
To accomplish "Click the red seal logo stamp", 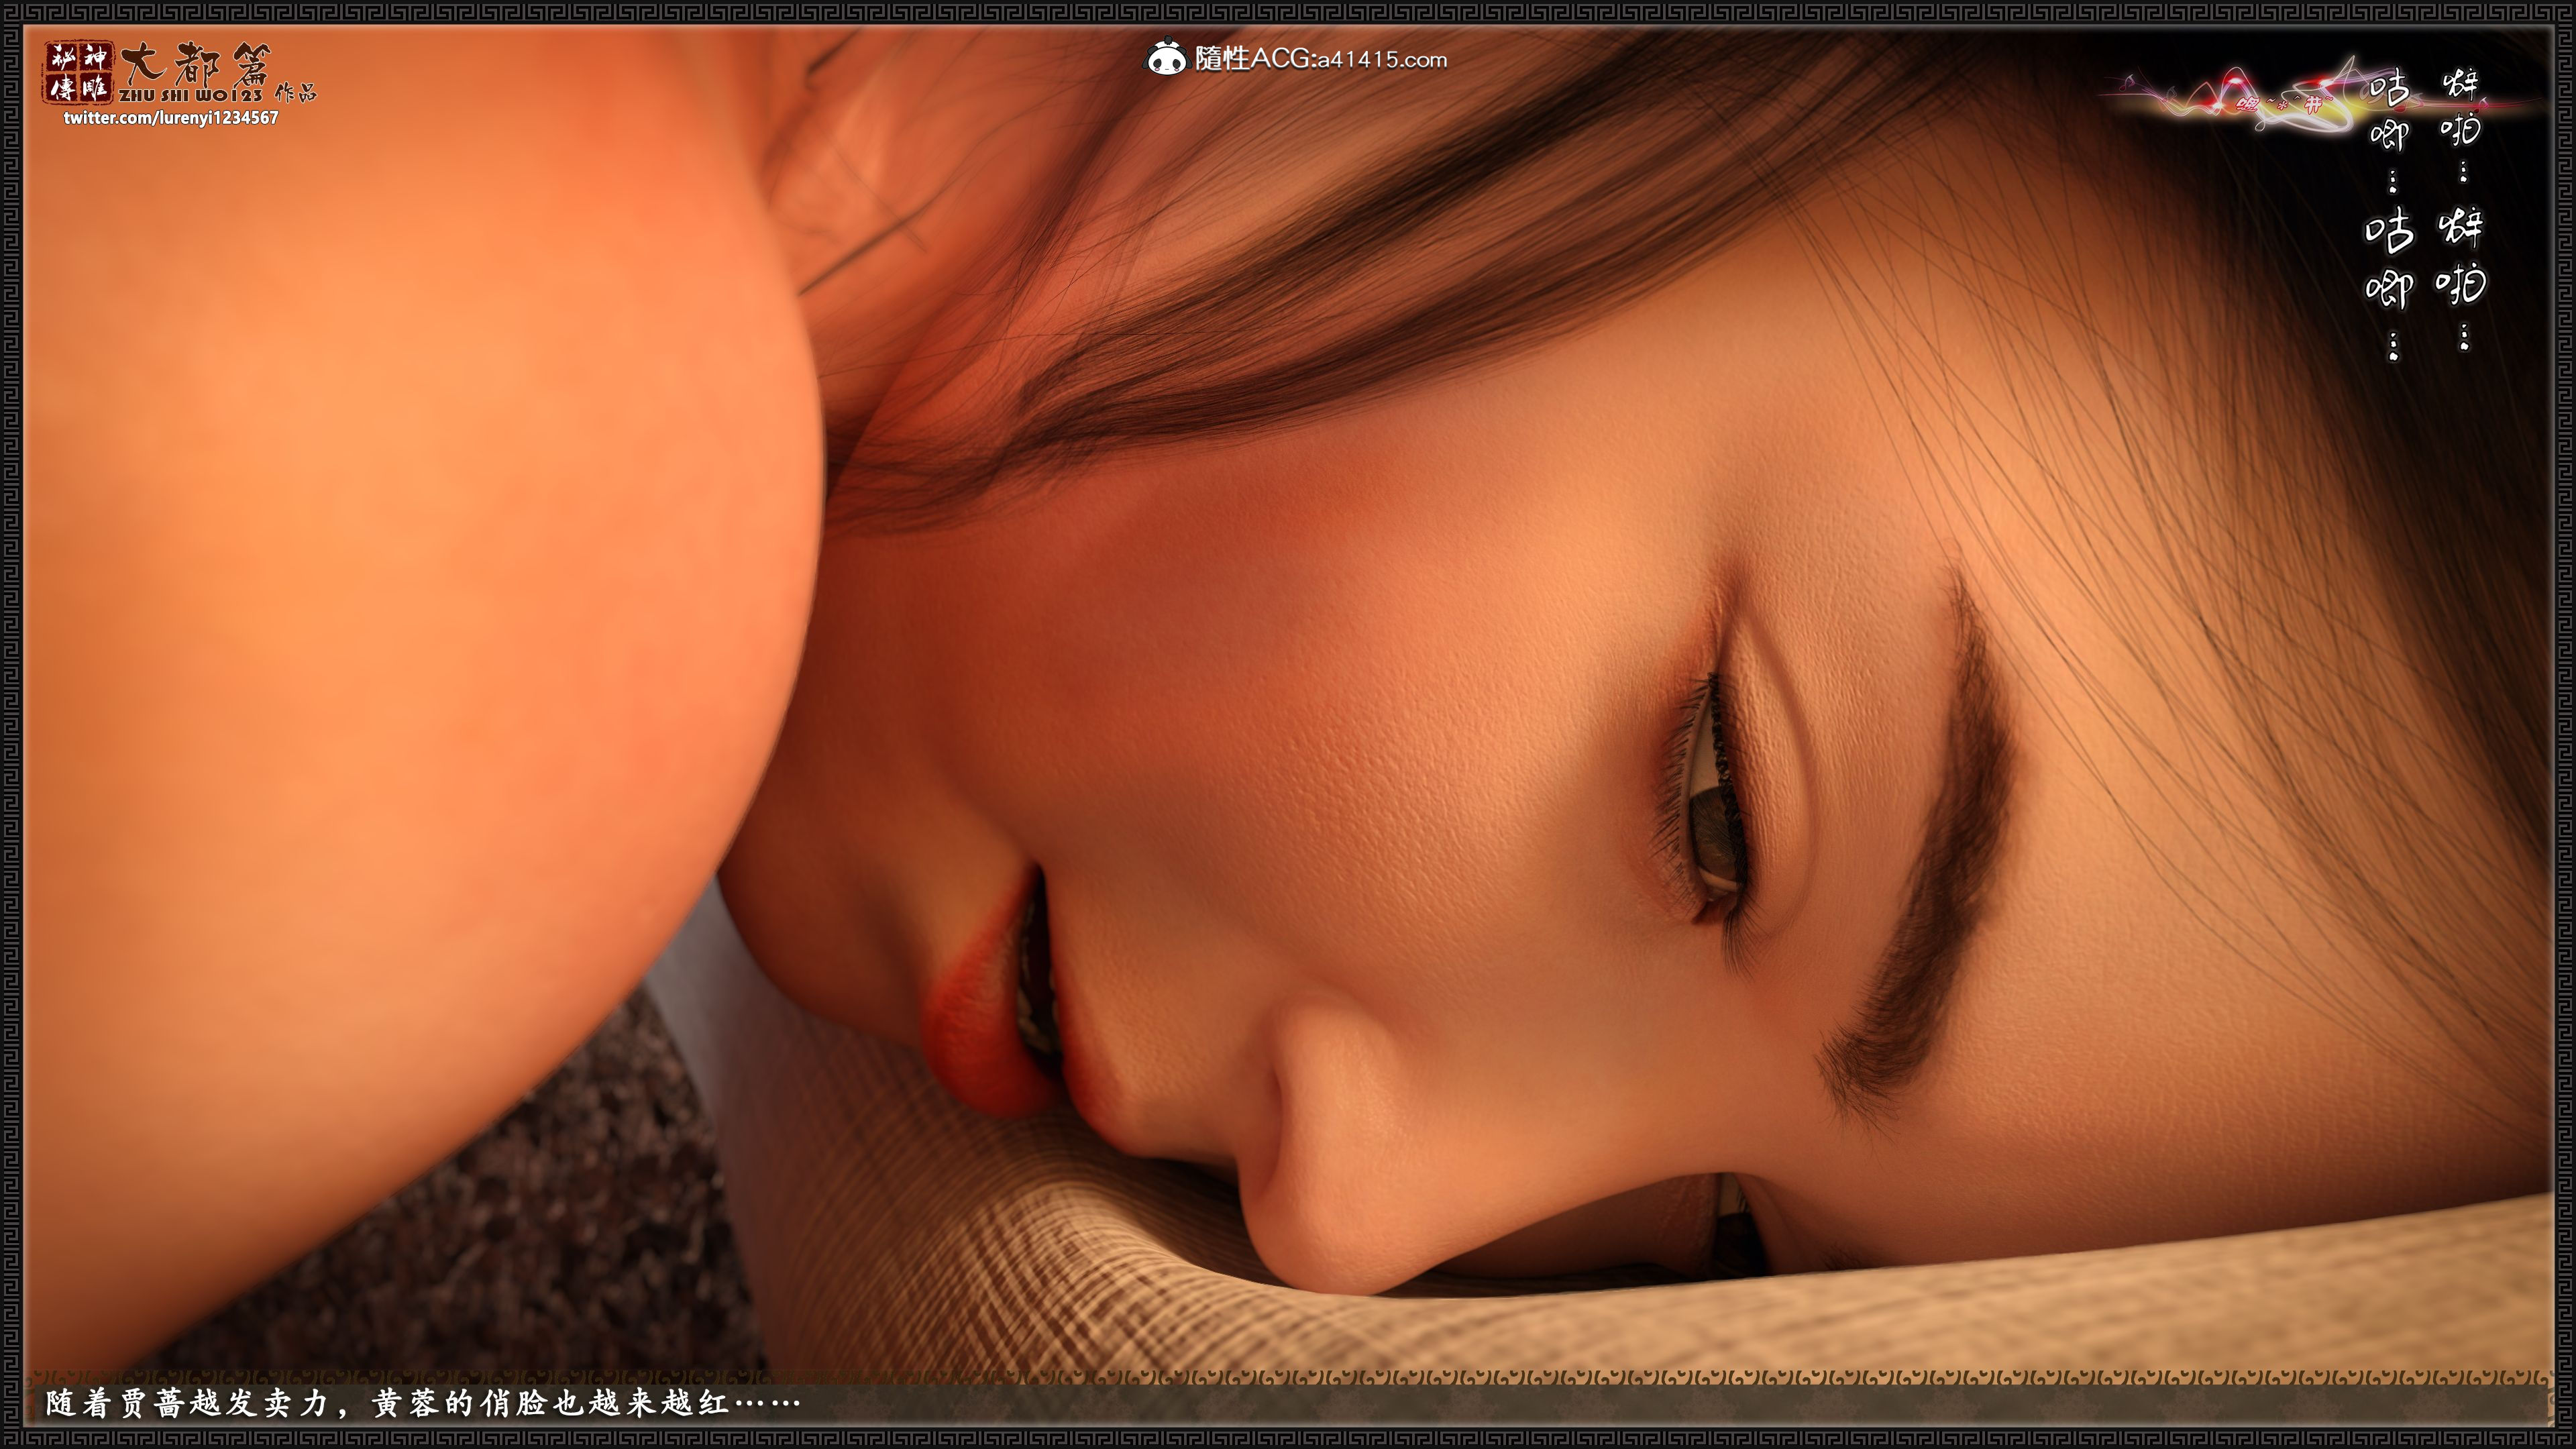I will pos(78,72).
